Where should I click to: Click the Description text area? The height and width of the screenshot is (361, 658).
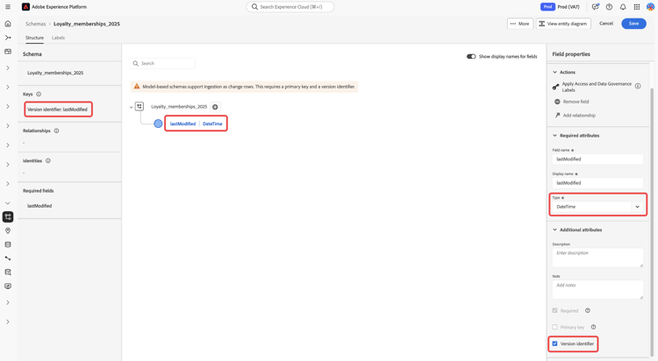[597, 258]
